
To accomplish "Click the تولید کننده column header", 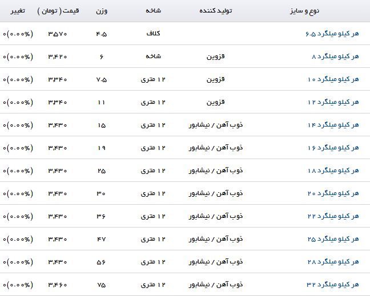I will [x=216, y=11].
